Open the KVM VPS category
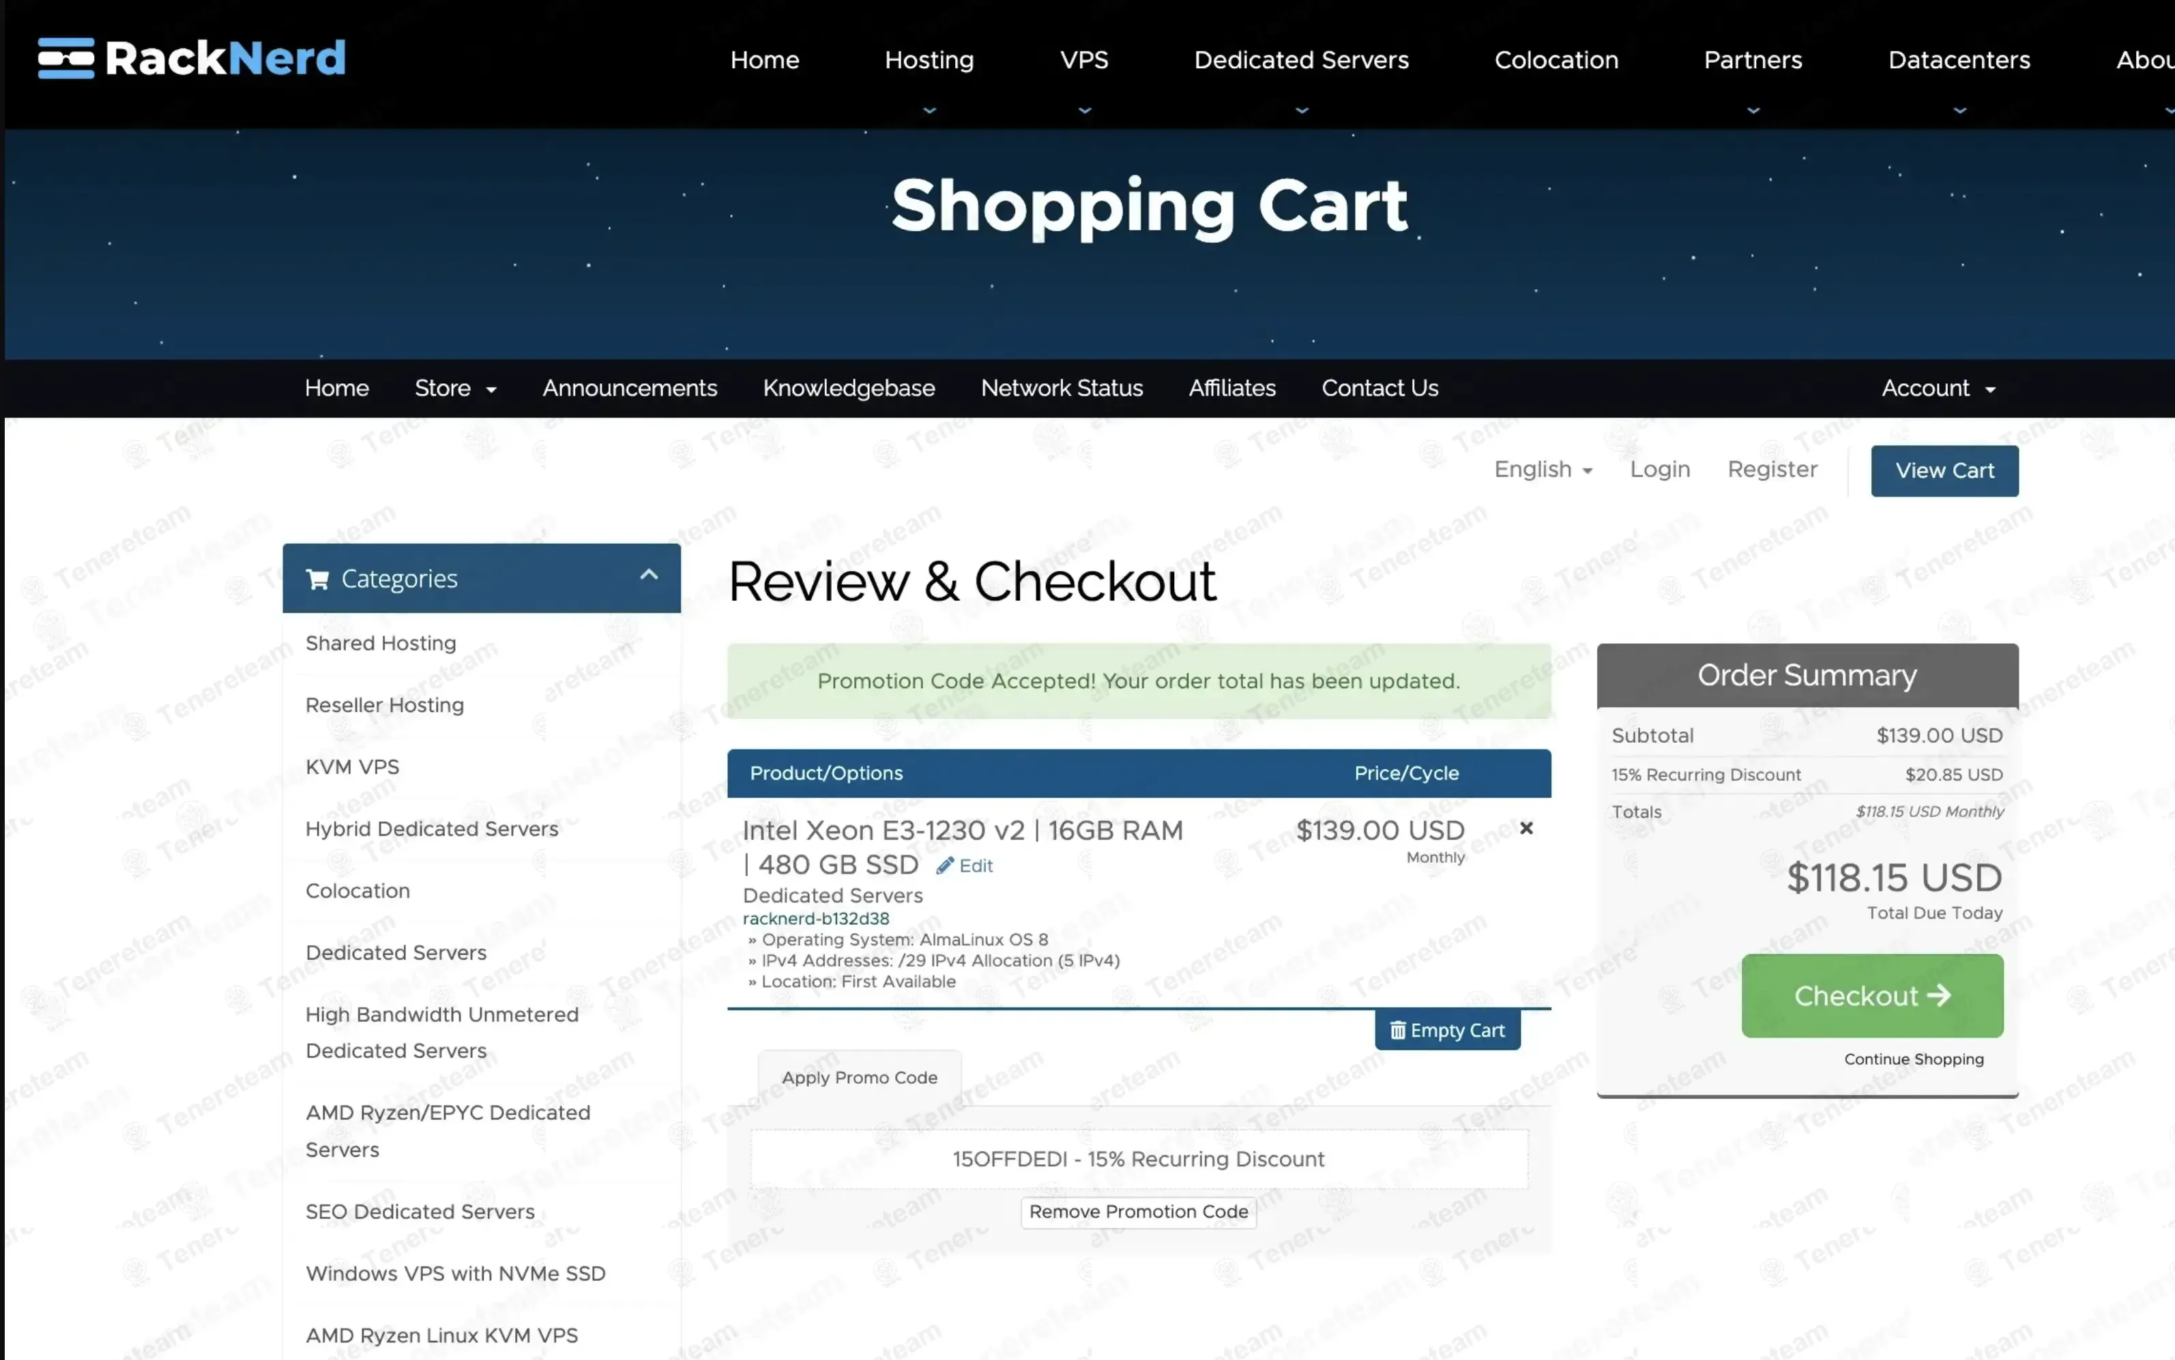This screenshot has height=1360, width=2175. [353, 767]
